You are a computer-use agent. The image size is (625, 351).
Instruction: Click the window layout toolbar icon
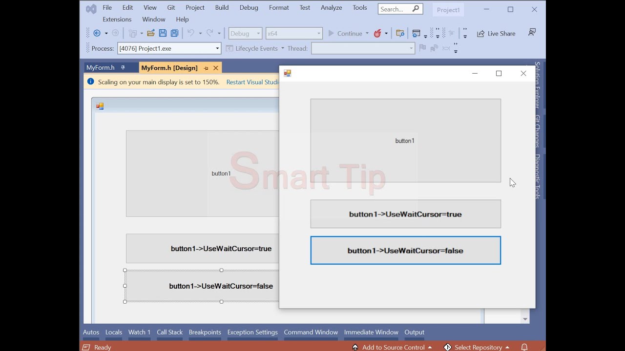[x=417, y=33]
